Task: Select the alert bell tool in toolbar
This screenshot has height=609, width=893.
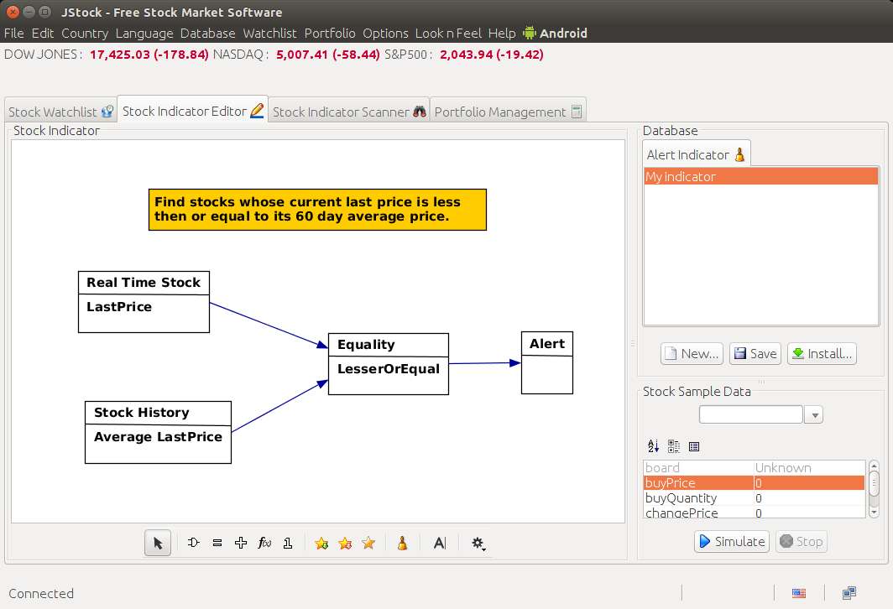Action: pyautogui.click(x=402, y=543)
